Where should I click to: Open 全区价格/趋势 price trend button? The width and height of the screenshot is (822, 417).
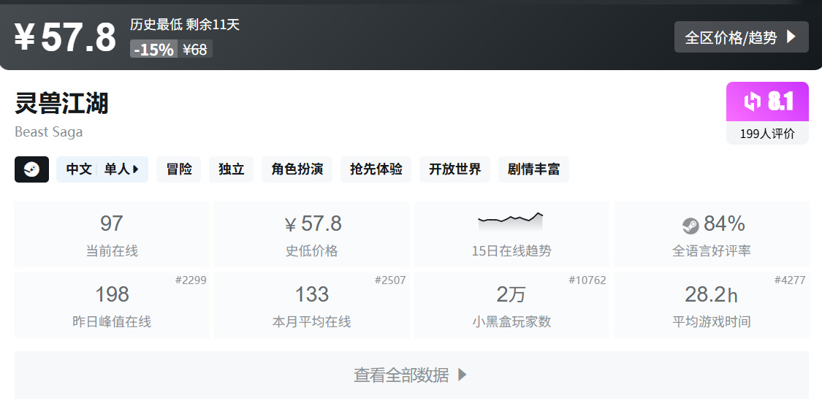point(742,37)
